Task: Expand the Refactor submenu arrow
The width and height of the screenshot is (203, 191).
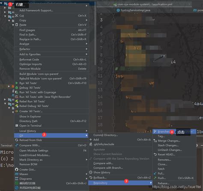Action: pos(87,49)
